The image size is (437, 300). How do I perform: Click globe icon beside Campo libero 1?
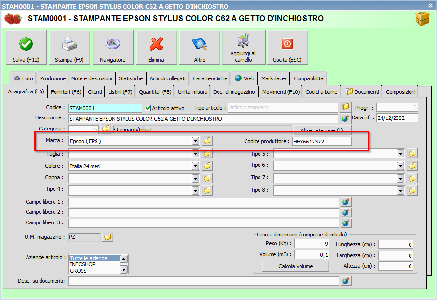coord(346,202)
